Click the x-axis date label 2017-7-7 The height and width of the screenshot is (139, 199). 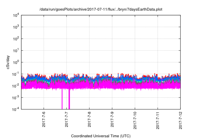coord(67,119)
